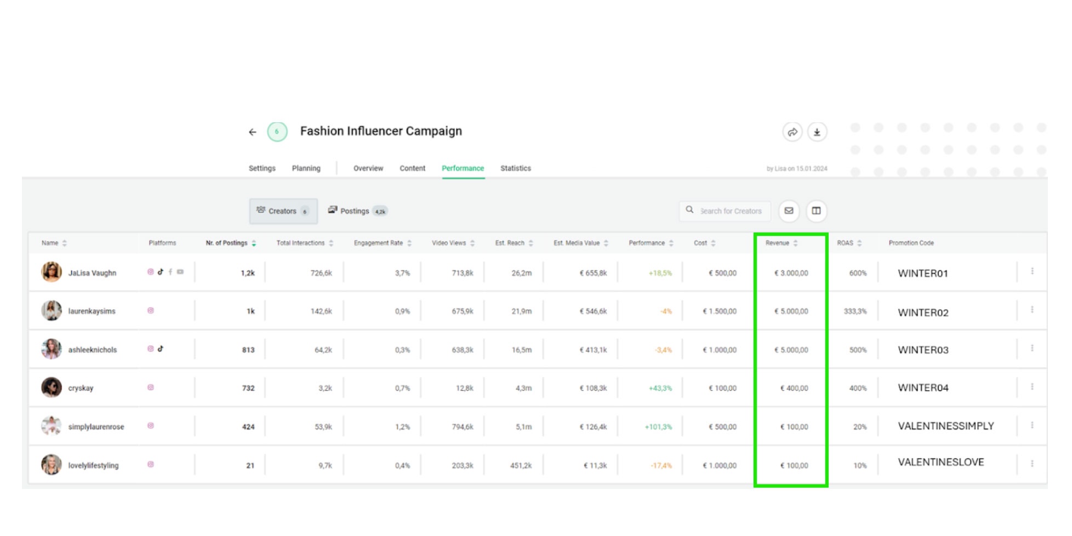Open the Content section
Viewport: 1072px width, 536px height.
click(x=412, y=168)
